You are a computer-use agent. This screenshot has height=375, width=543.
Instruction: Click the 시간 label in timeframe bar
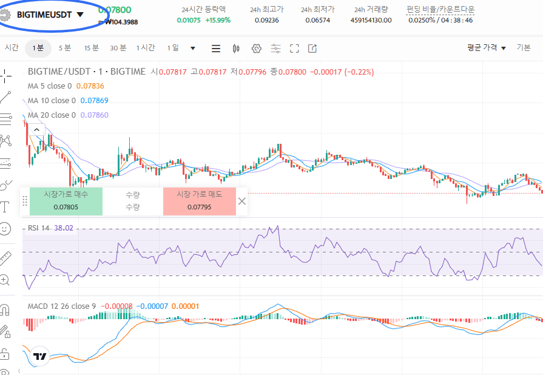coord(12,48)
